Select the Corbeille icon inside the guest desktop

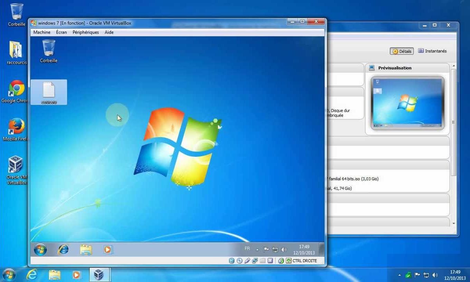tap(49, 51)
